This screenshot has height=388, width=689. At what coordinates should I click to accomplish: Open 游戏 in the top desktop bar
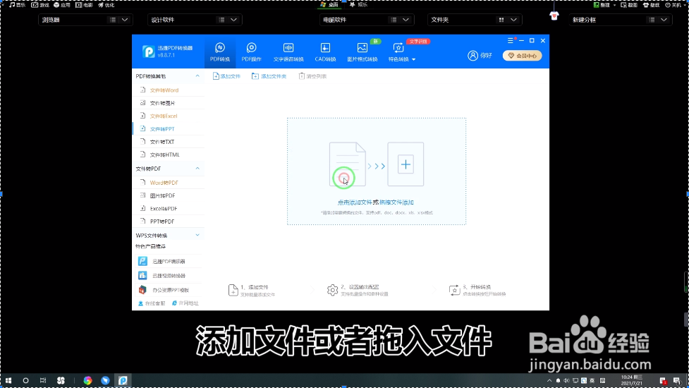point(40,5)
